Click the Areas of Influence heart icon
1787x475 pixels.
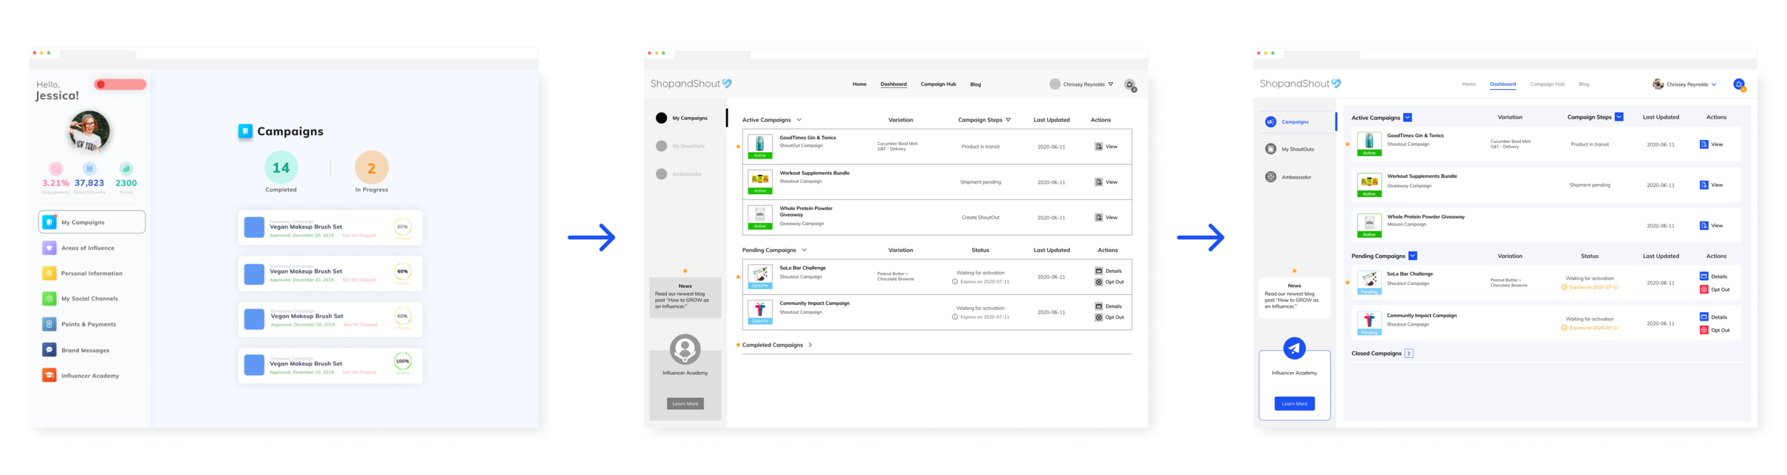click(x=49, y=248)
